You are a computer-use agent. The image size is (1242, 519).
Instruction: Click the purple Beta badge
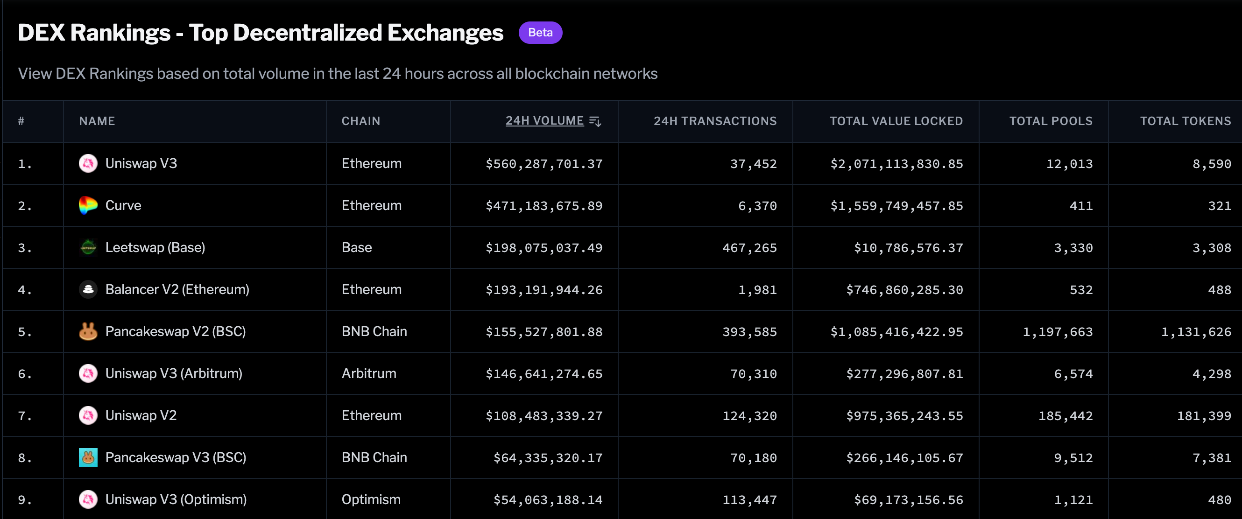click(540, 33)
